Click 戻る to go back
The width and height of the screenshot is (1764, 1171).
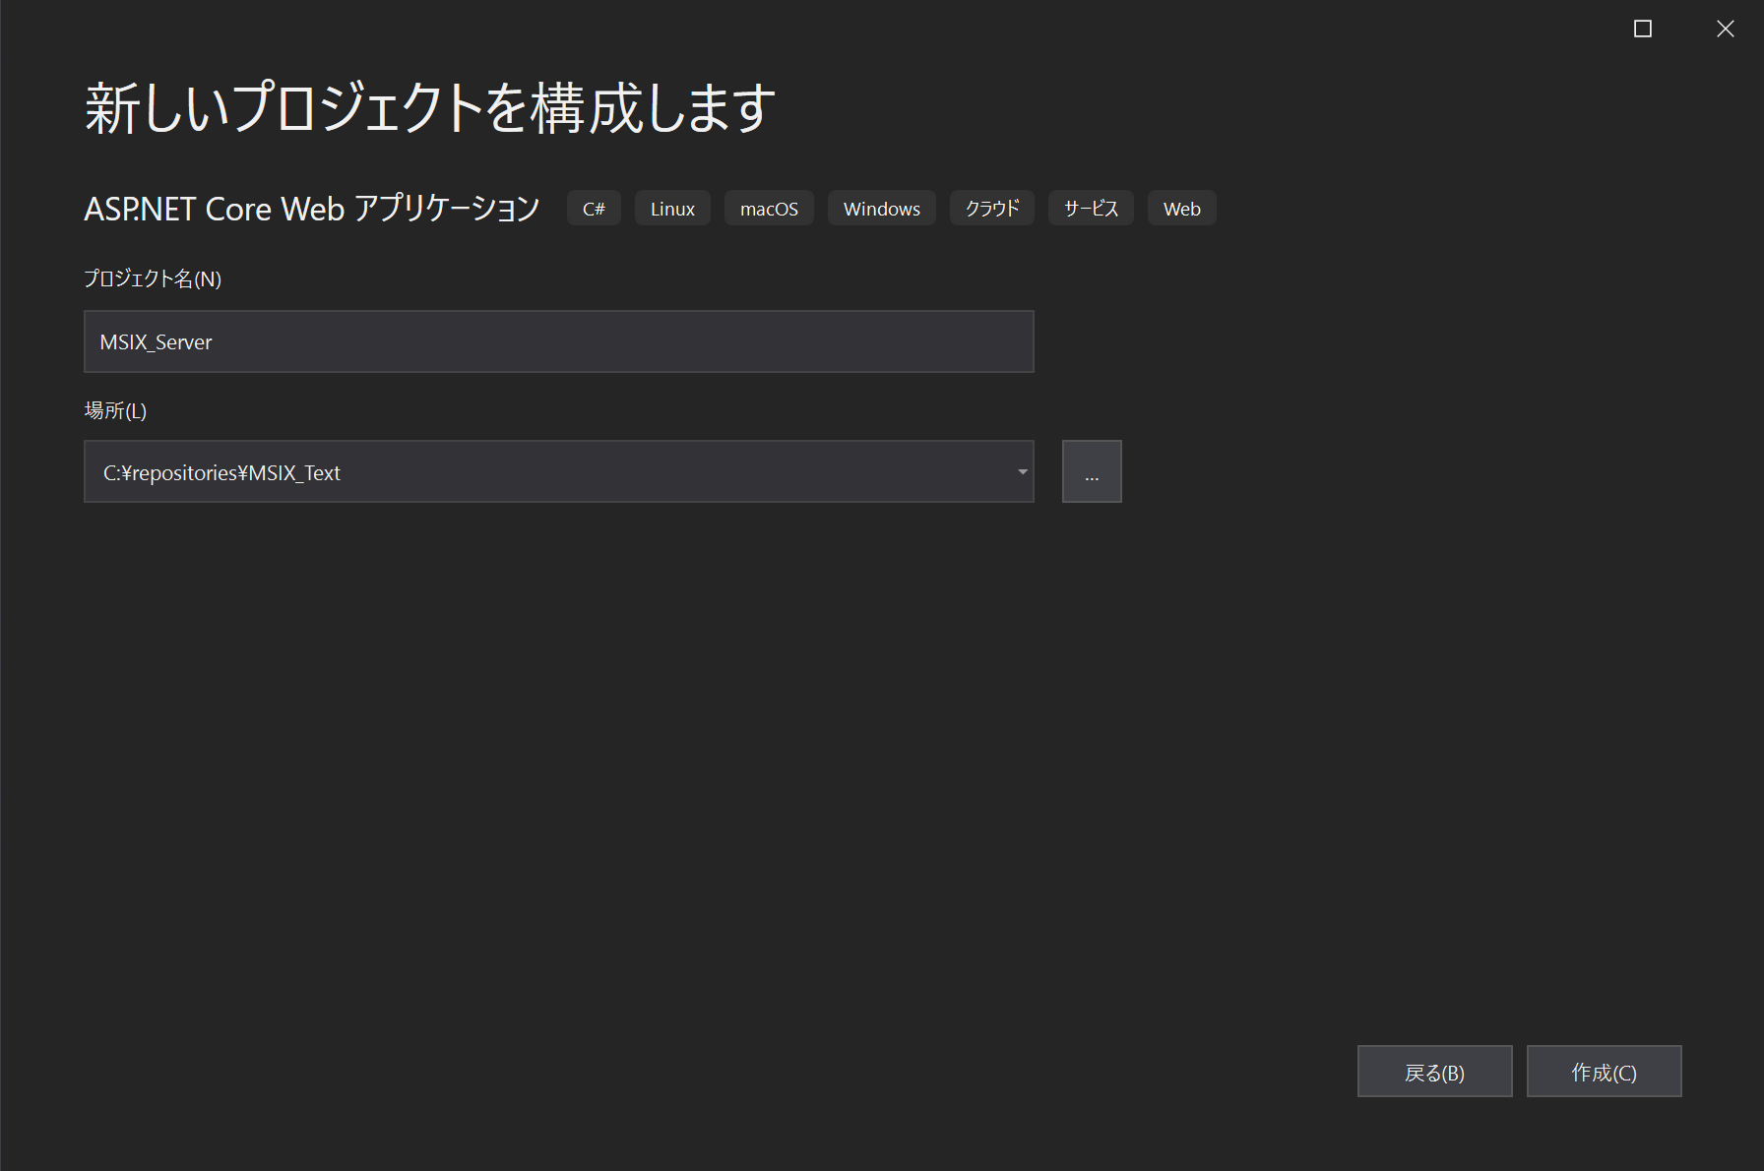[1434, 1071]
